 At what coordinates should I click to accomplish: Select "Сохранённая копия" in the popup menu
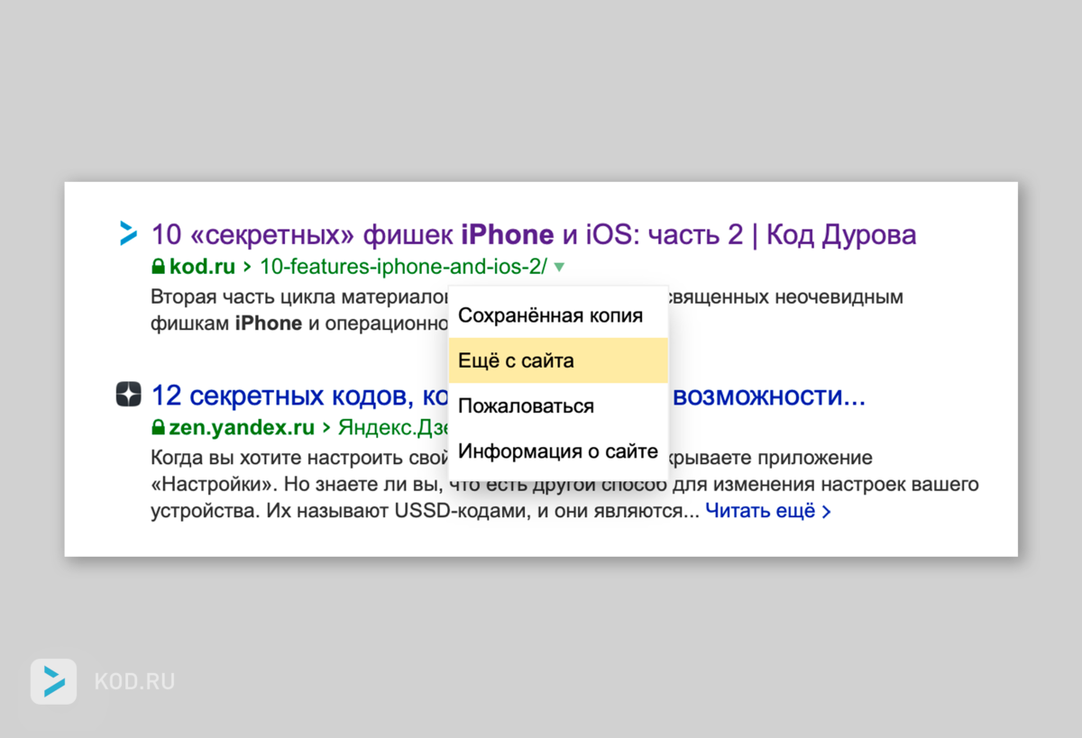(x=558, y=315)
